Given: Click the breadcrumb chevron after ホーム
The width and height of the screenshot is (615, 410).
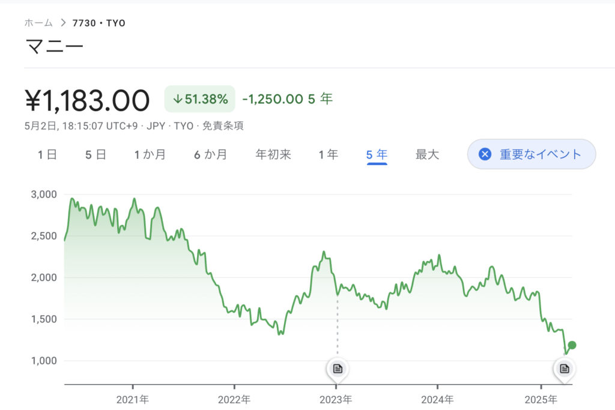Looking at the screenshot, I should 63,23.
